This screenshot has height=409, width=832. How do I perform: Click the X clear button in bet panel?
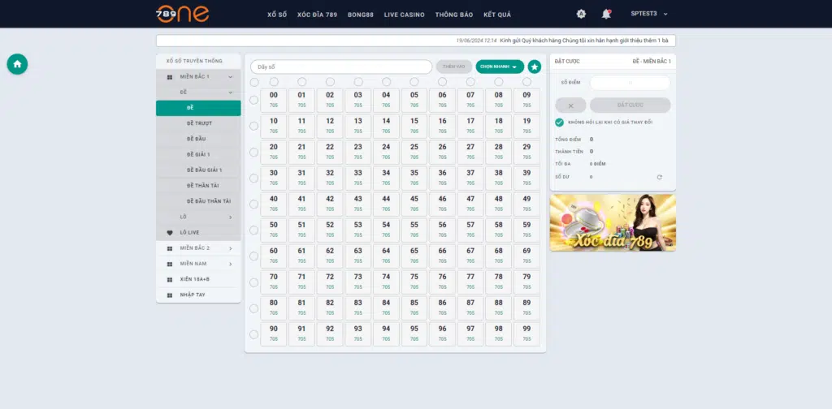point(570,105)
